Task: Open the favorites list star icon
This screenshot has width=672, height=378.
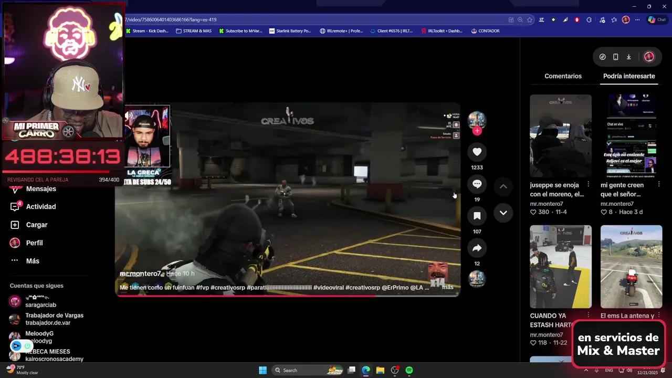Action: (x=614, y=20)
